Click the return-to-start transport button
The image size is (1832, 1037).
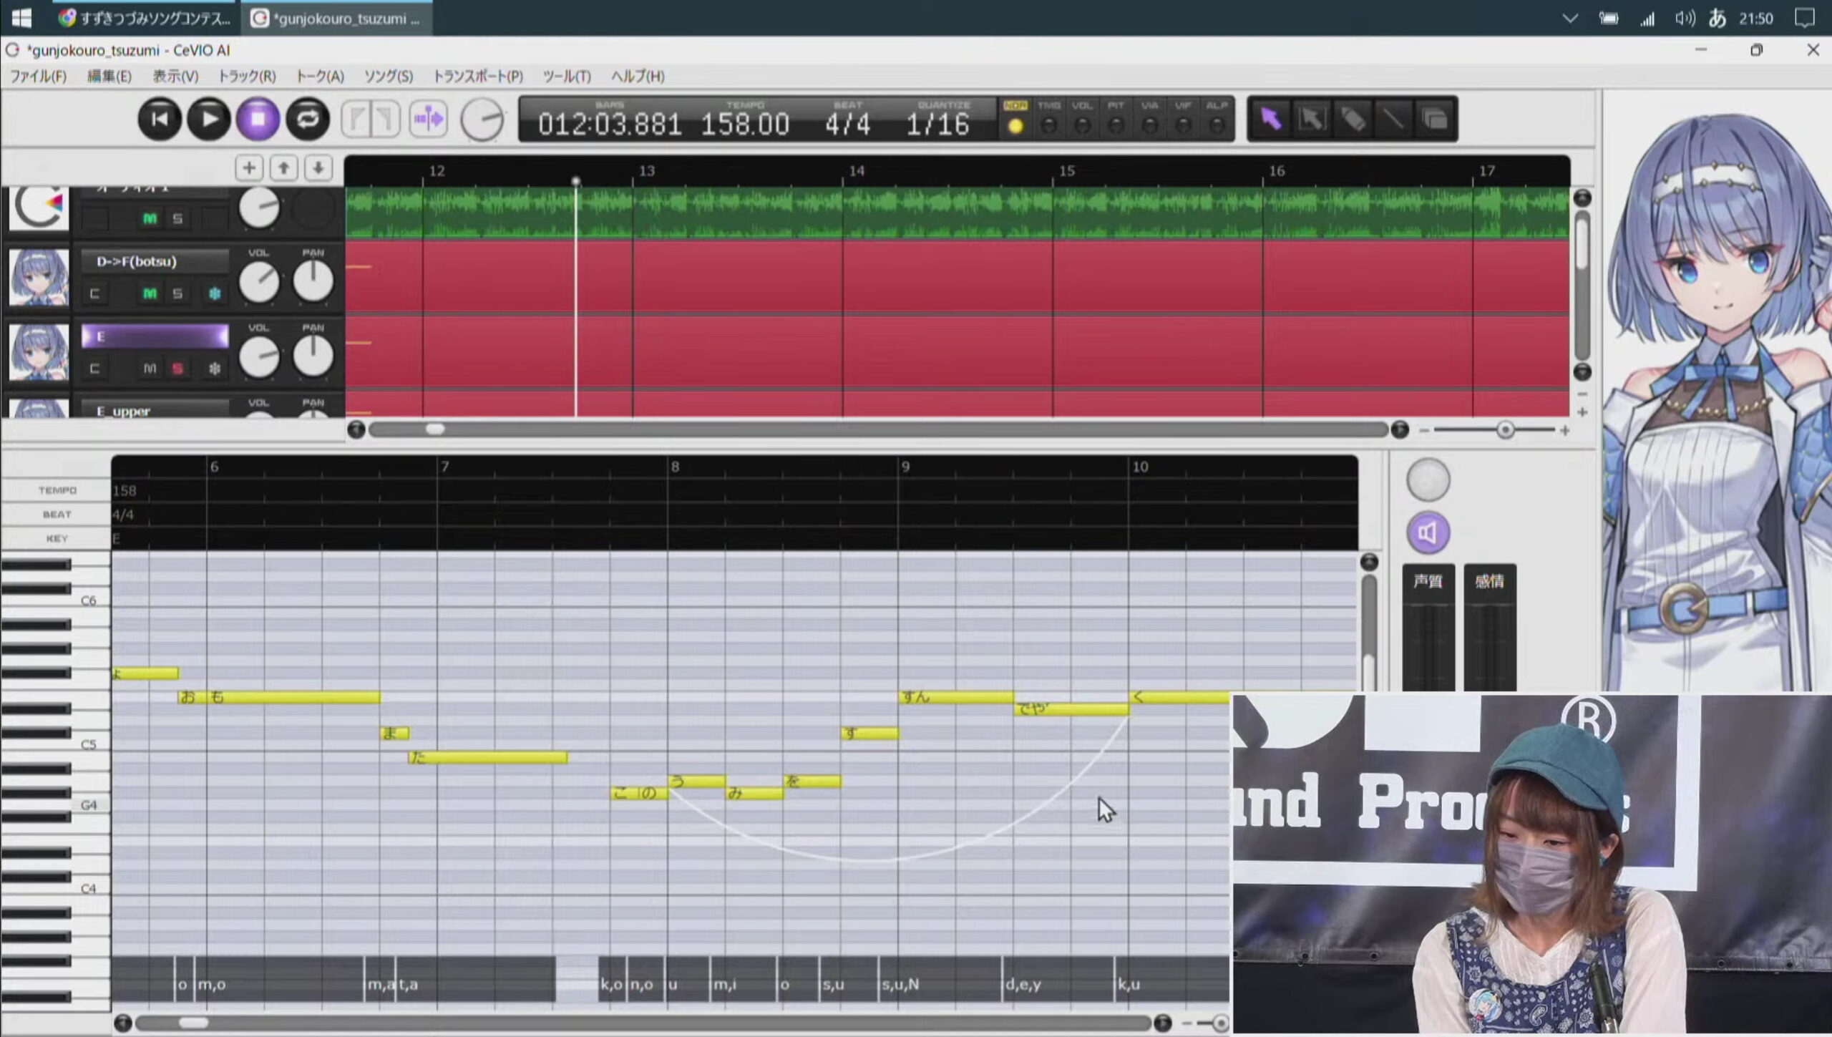tap(160, 119)
